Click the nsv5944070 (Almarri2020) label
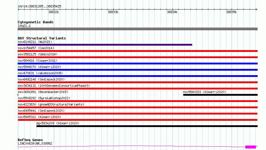This screenshot has width=266, height=150. click(x=39, y=67)
